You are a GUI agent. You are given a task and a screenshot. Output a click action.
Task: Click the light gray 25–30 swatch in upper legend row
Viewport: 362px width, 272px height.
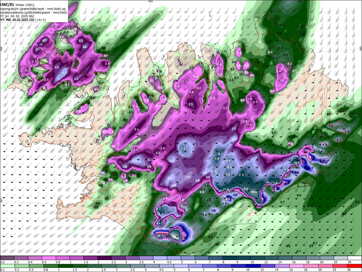[x=341, y=258]
